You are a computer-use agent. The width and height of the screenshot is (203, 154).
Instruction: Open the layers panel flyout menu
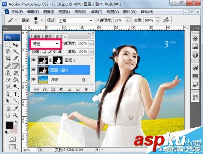[x=92, y=38]
